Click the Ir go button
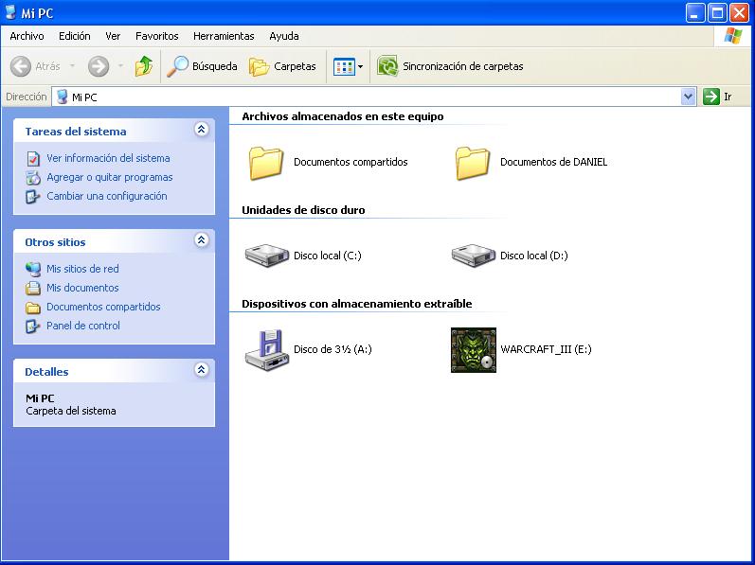755x565 pixels. 717,97
